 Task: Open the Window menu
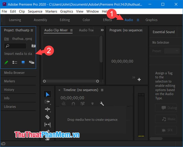(x=93, y=11)
